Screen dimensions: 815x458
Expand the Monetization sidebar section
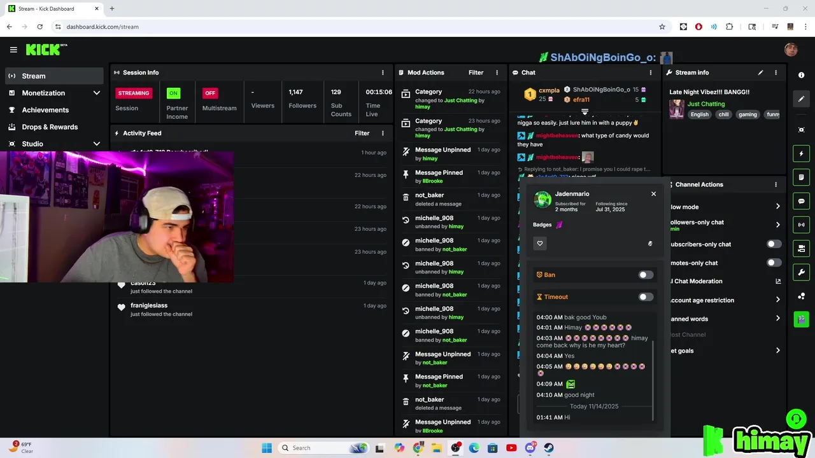click(x=54, y=93)
